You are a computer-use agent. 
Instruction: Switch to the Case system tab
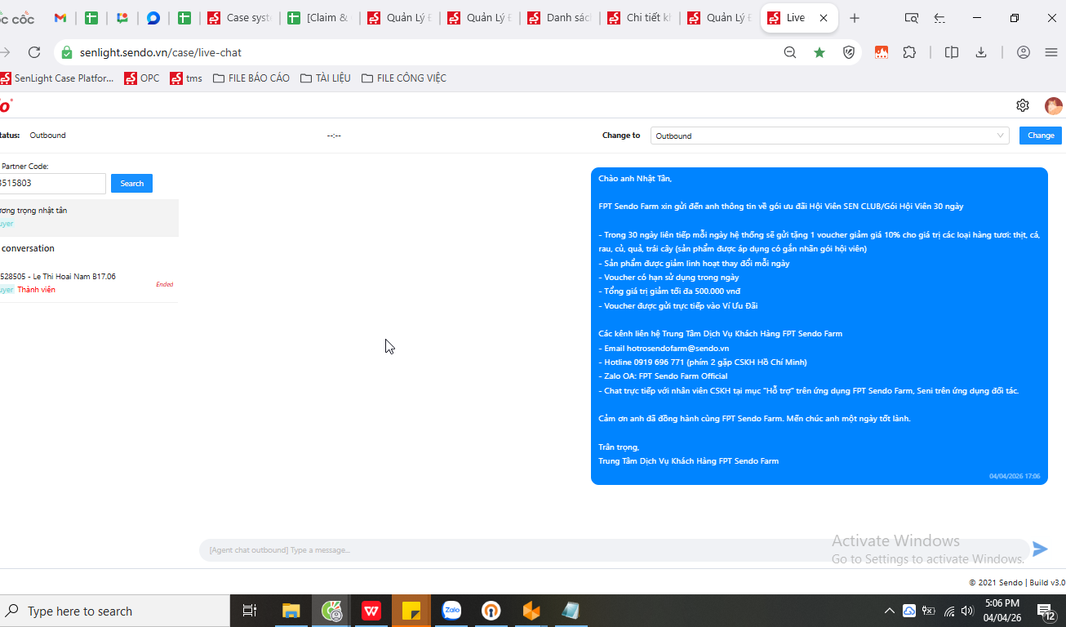coord(240,18)
